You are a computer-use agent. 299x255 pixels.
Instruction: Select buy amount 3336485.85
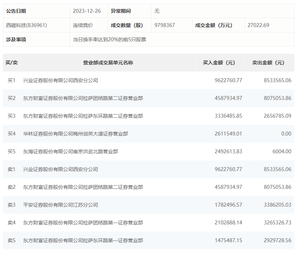click(228, 116)
